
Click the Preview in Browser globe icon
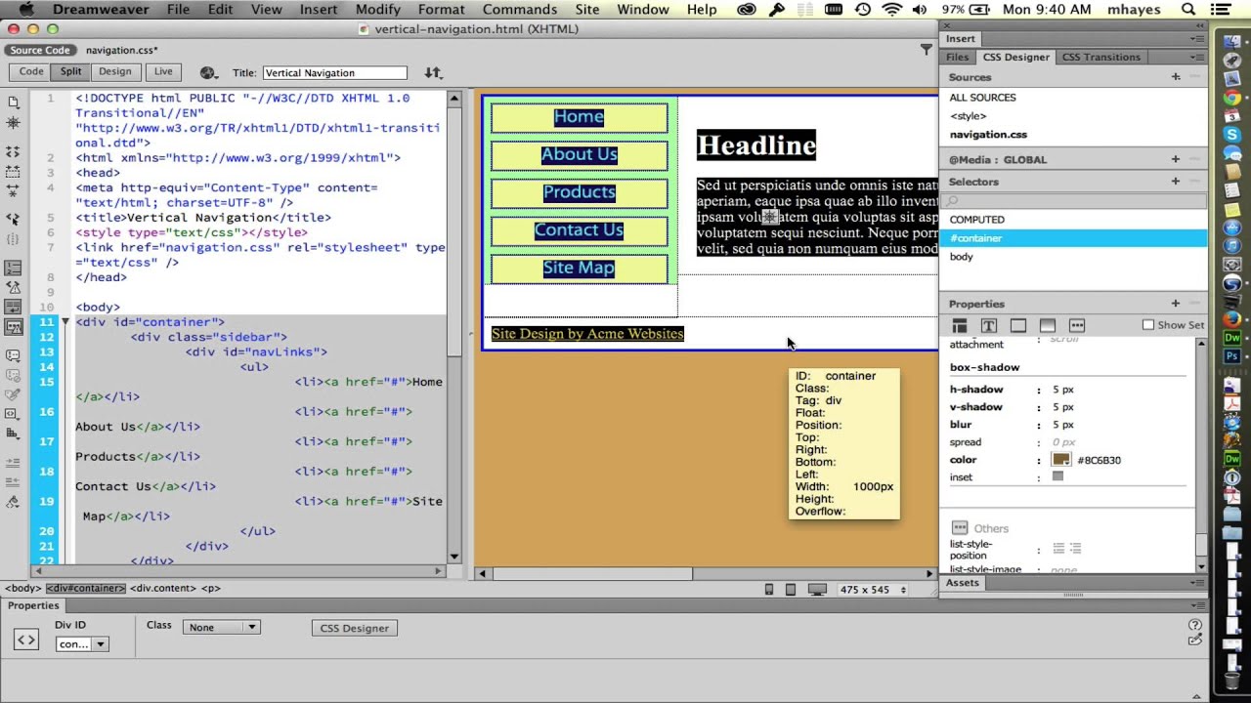tap(207, 72)
